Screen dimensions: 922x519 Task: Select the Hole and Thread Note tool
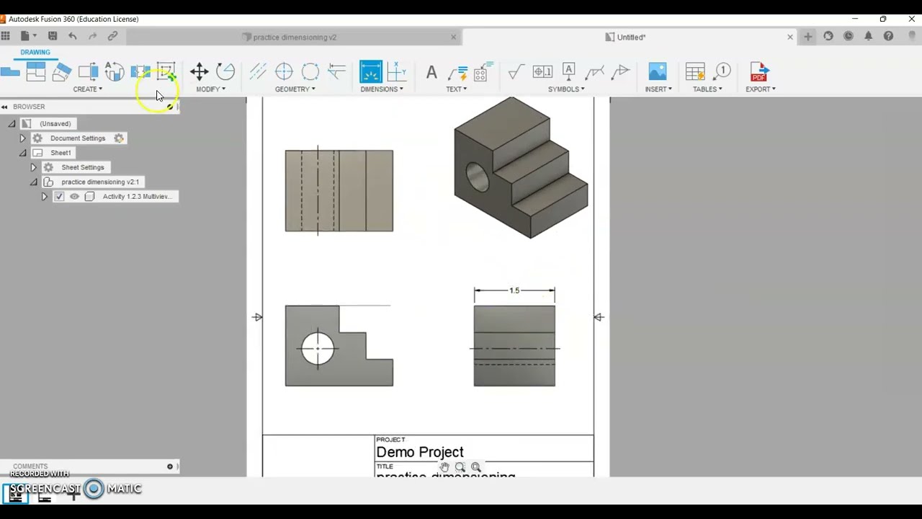point(483,71)
